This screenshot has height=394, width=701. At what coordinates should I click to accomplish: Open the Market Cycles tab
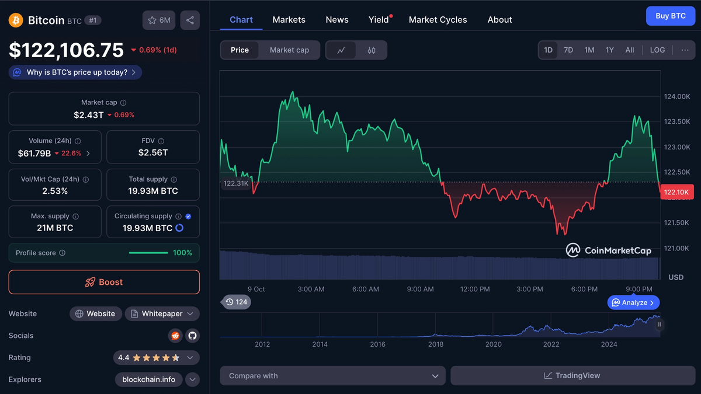pyautogui.click(x=438, y=20)
